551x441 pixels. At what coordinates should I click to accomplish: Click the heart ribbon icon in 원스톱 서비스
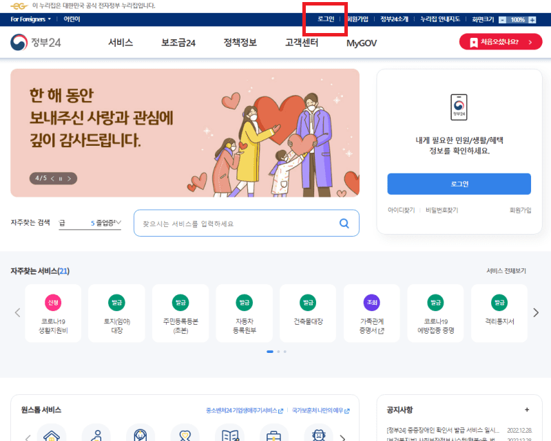pos(185,435)
